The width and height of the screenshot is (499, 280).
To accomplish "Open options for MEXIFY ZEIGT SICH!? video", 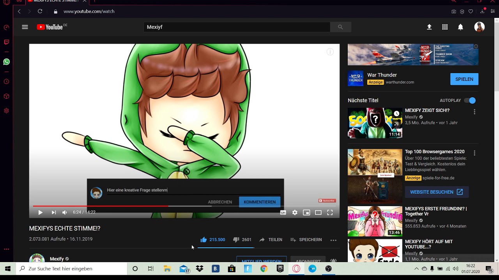I will pos(474,112).
